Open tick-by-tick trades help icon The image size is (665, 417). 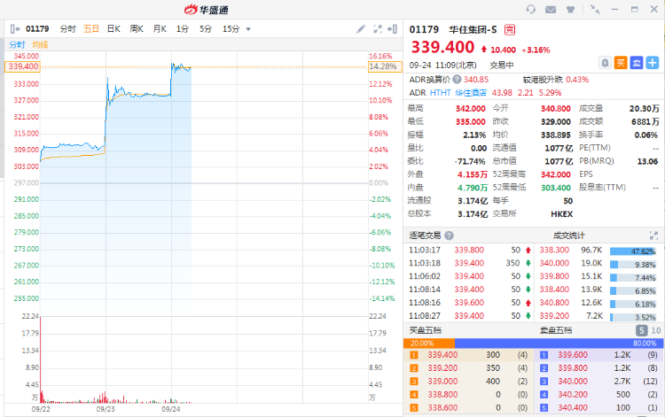pyautogui.click(x=449, y=236)
